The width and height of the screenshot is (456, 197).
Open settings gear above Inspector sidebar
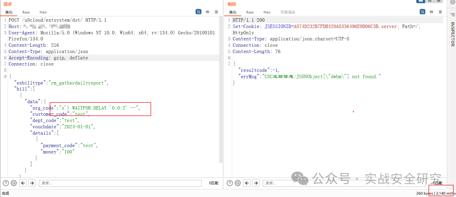pyautogui.click(x=453, y=2)
